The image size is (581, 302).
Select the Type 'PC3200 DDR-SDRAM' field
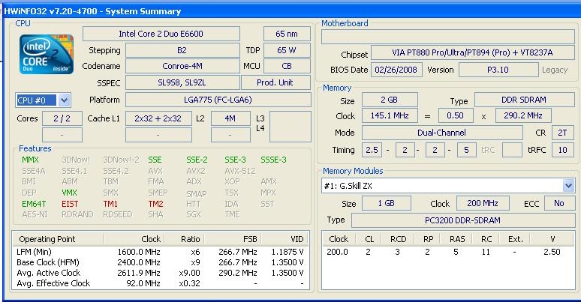click(463, 220)
